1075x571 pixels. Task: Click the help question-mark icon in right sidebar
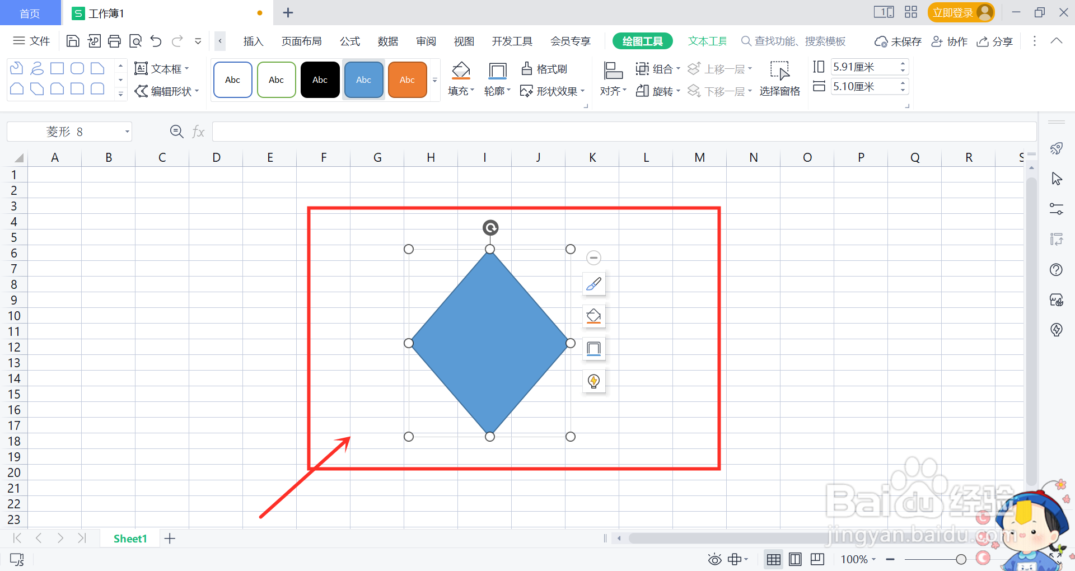tap(1057, 269)
